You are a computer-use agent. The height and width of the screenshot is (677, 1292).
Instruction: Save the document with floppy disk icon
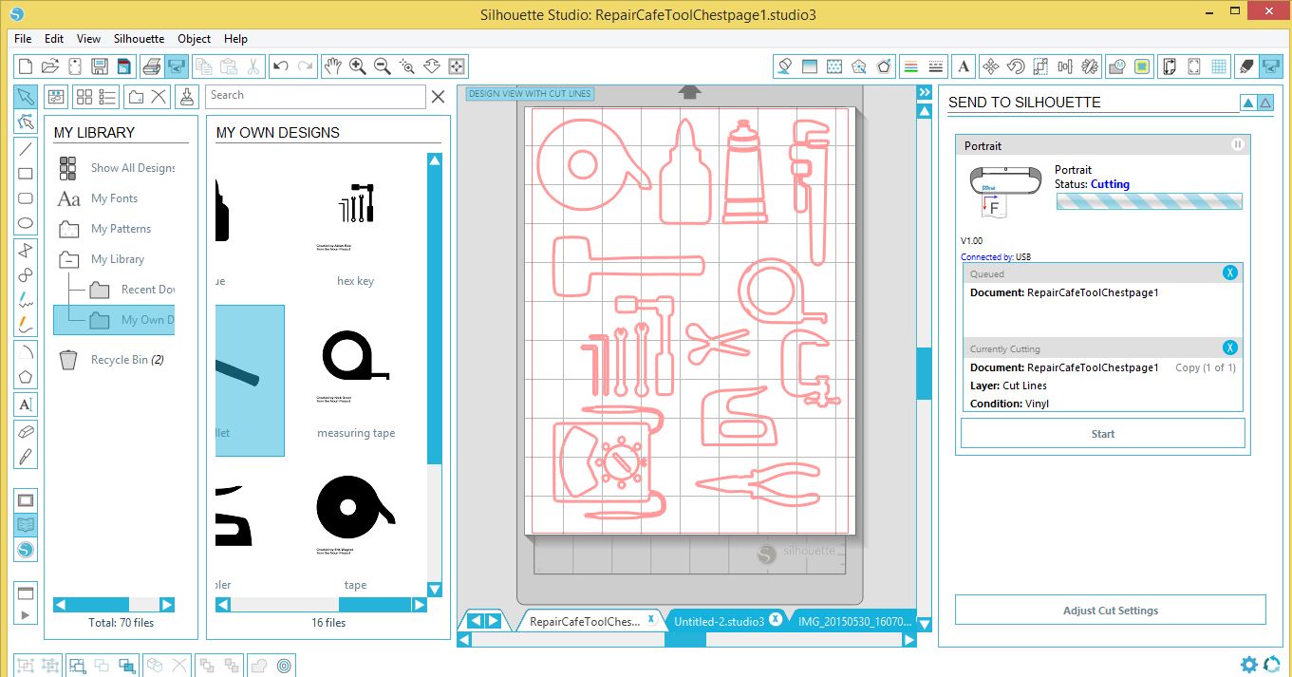coord(100,66)
